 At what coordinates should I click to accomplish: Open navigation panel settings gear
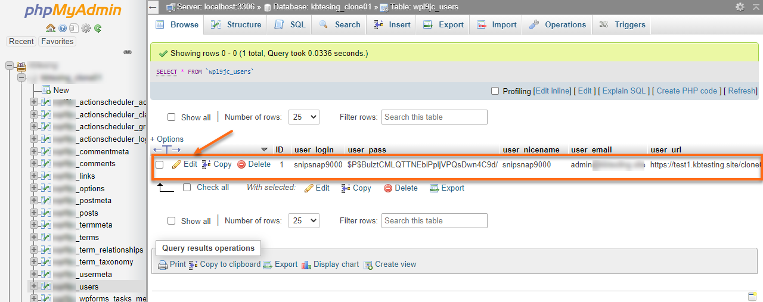coord(86,28)
